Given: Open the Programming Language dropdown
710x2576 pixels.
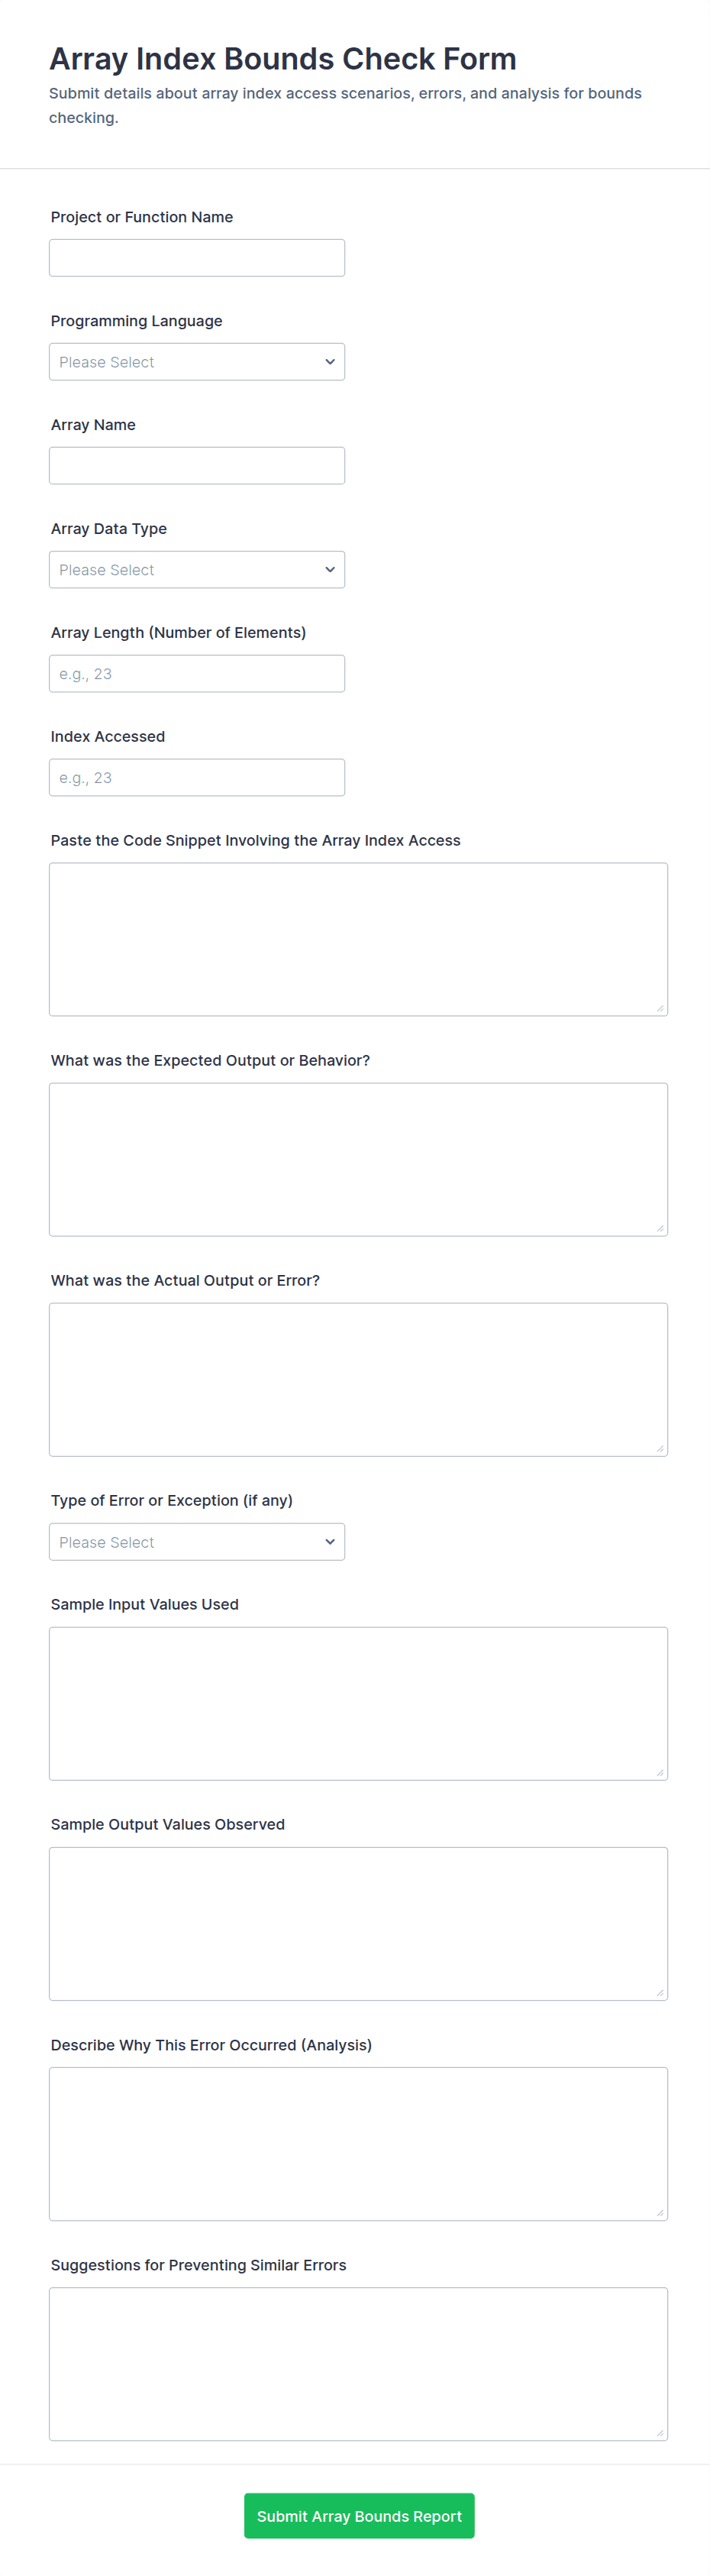Looking at the screenshot, I should [197, 362].
